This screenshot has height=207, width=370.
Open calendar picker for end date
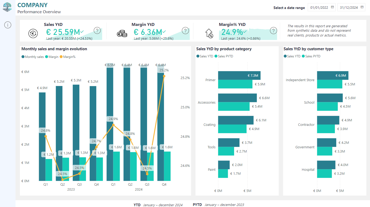tap(362, 7)
